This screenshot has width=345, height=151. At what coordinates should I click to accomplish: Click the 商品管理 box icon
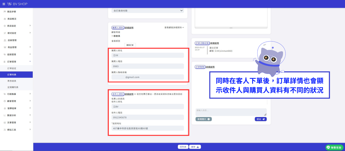pos(5,47)
